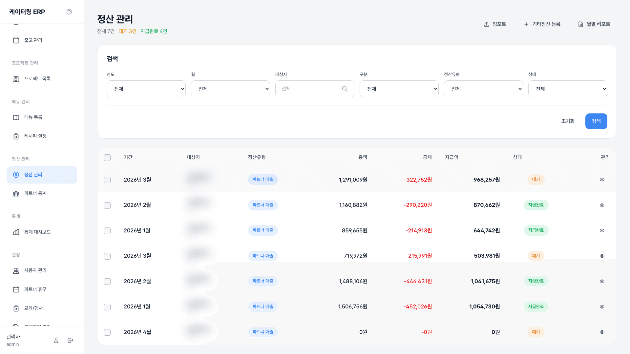Open the 정산유형 dropdown filter
The image size is (630, 354).
(x=483, y=89)
